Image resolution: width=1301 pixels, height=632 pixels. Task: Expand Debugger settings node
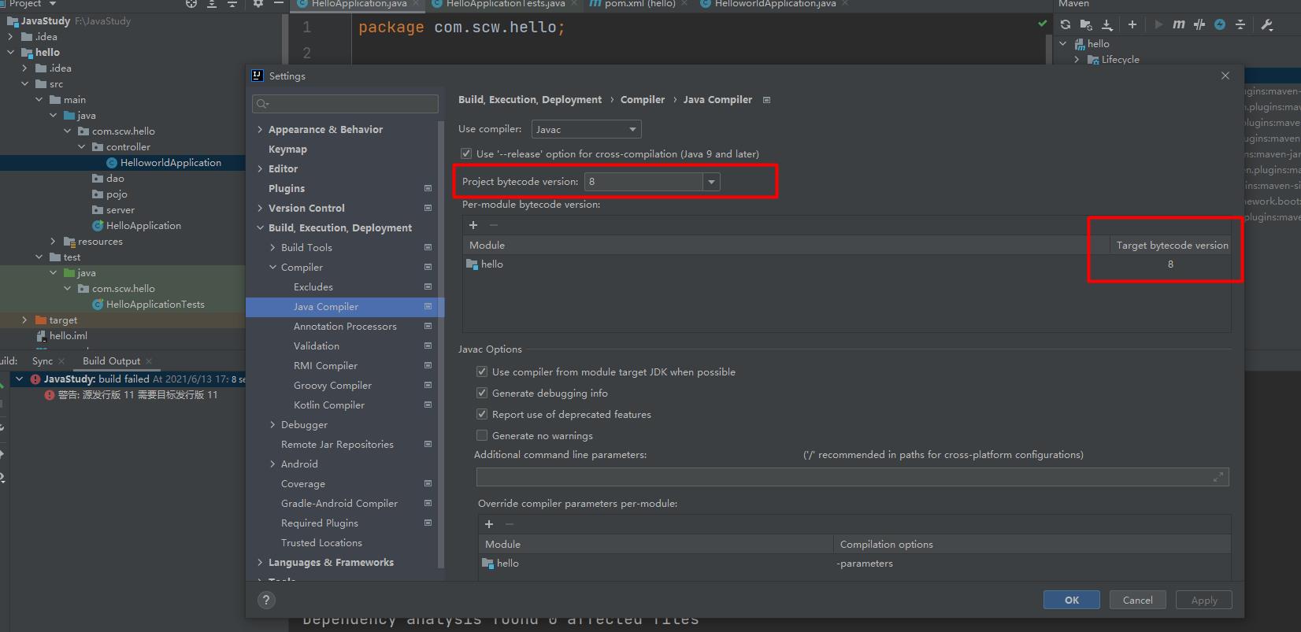pyautogui.click(x=272, y=424)
